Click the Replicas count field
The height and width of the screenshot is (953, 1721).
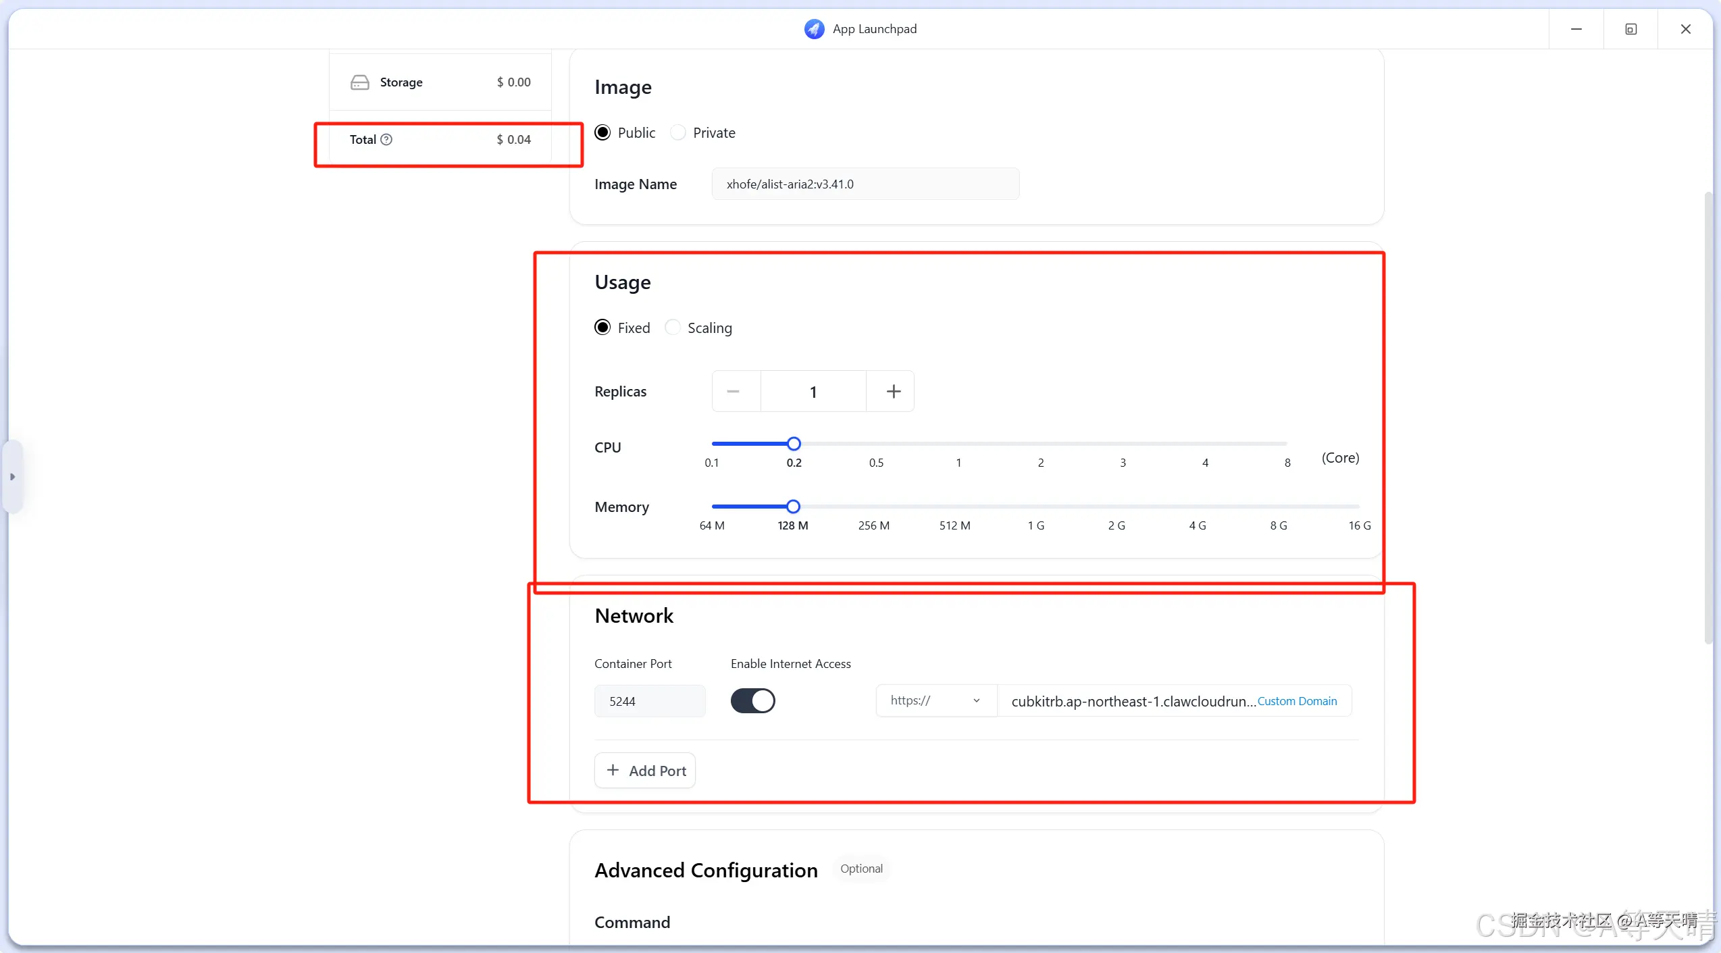coord(813,392)
